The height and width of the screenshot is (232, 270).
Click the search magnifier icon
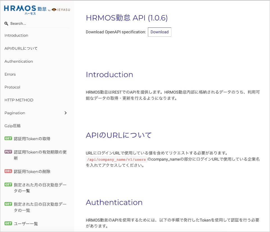tap(6, 24)
